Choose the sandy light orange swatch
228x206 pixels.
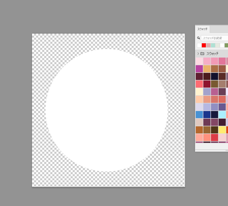pos(207,69)
